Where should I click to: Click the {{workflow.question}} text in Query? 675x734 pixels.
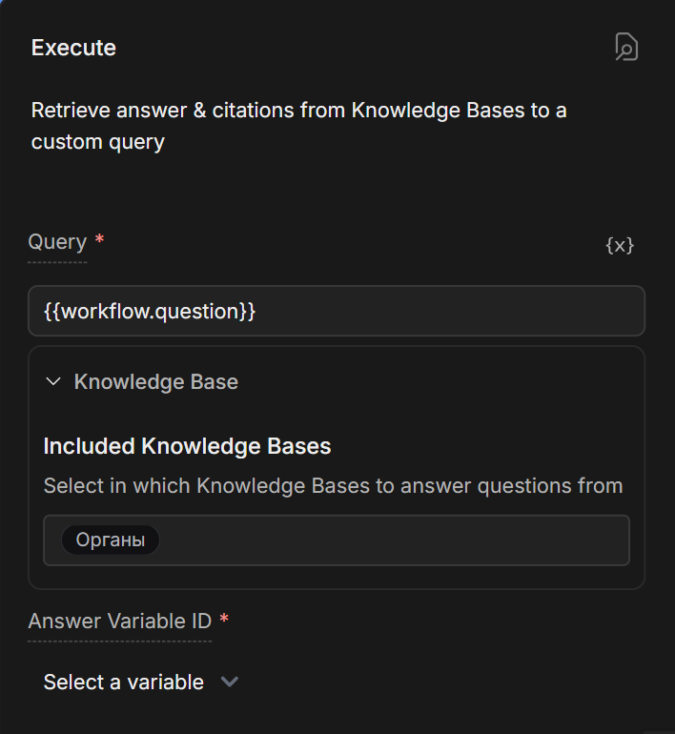[x=150, y=311]
